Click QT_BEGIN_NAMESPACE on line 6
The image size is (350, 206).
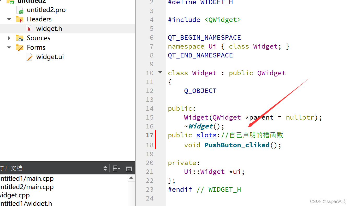point(204,38)
